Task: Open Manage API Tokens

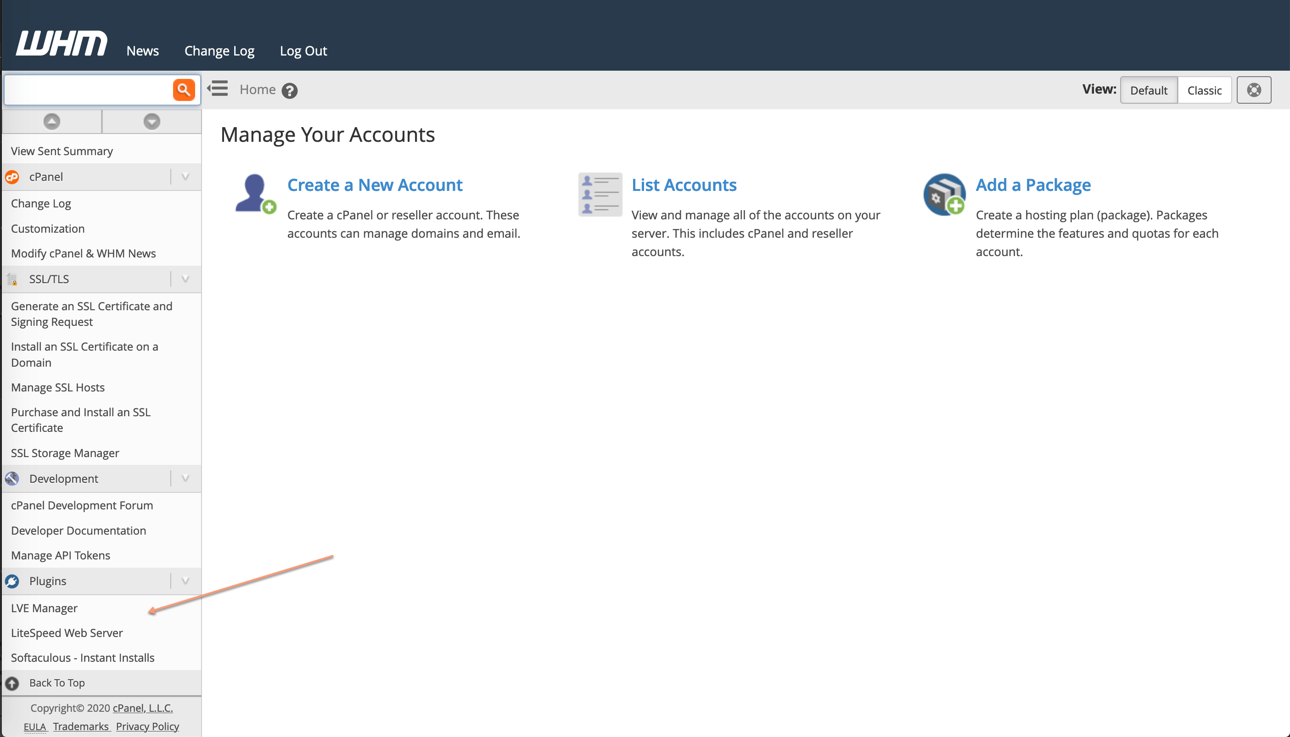Action: [x=60, y=555]
